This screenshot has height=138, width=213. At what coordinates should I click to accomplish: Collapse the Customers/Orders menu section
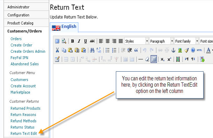tap(25, 31)
